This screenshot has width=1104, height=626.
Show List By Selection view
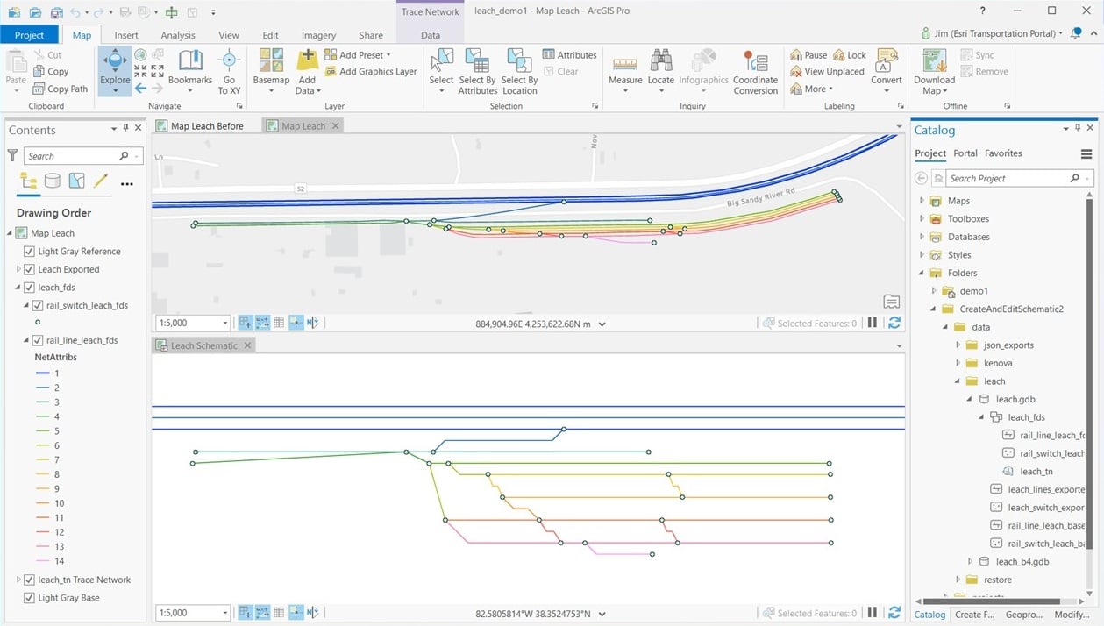click(x=76, y=181)
